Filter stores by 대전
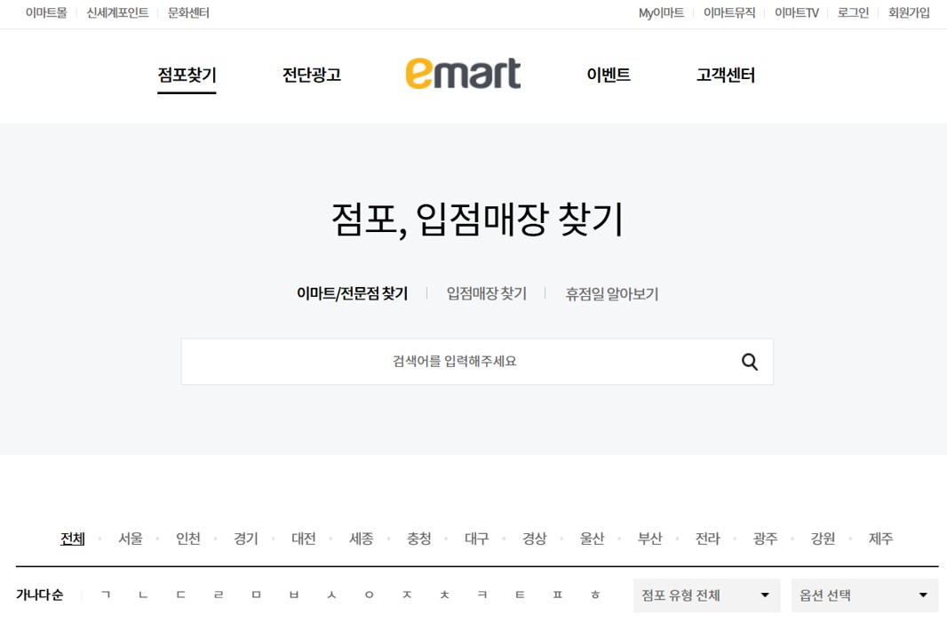Image resolution: width=947 pixels, height=623 pixels. tap(303, 539)
